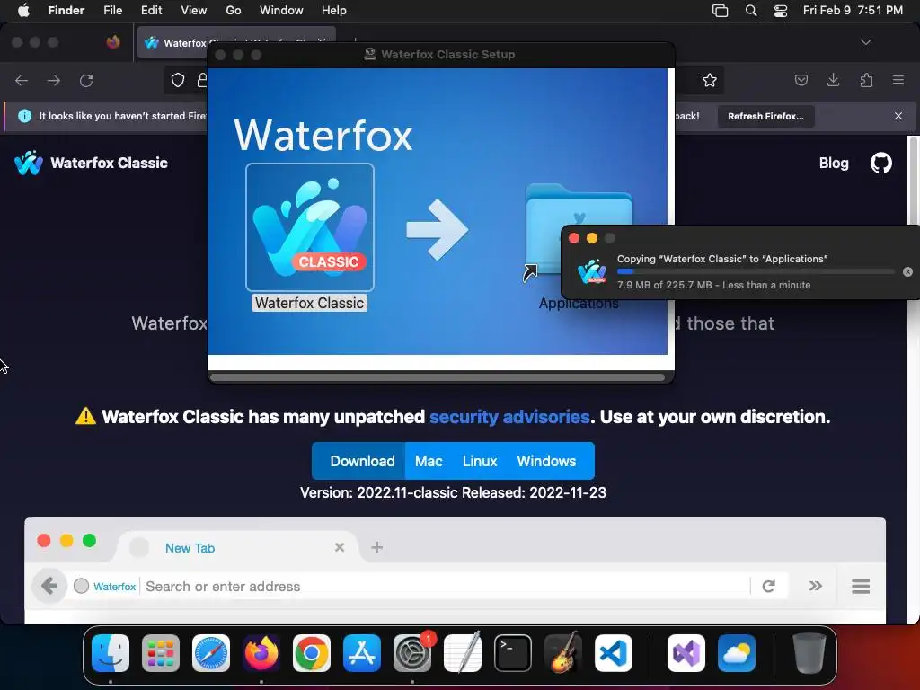Click the tracking protection shield icon

click(x=178, y=80)
